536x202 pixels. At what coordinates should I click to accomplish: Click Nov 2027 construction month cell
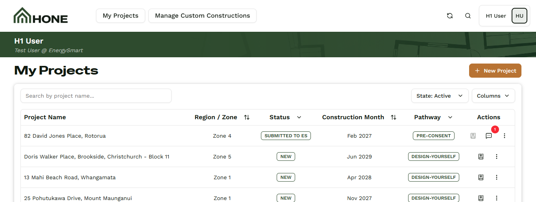[359, 198]
